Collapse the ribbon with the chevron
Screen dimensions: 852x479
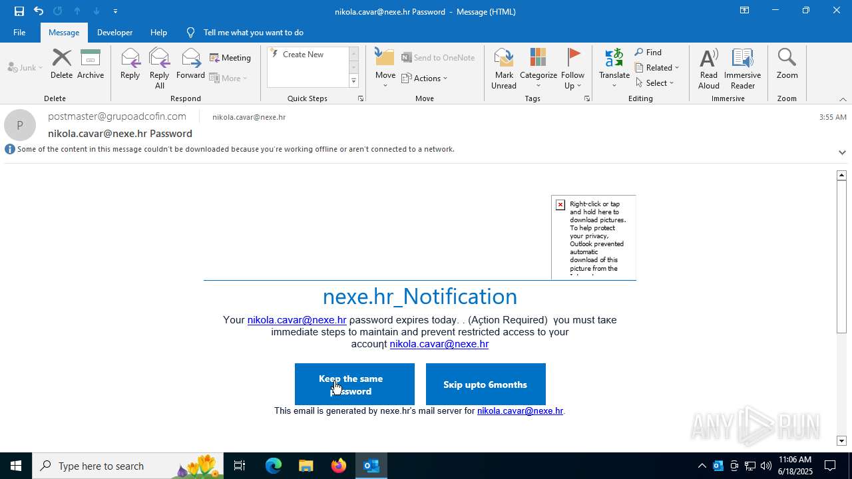843,99
